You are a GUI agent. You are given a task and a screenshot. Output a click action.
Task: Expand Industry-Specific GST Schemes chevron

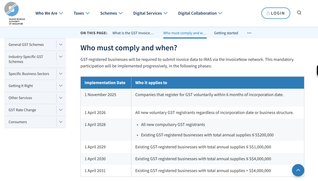61,57
